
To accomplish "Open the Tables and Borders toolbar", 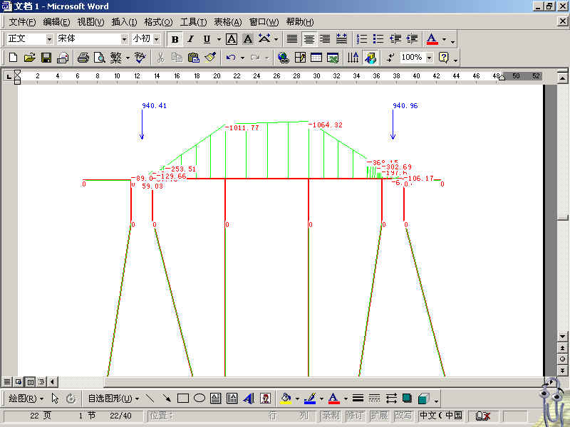I will point(300,58).
